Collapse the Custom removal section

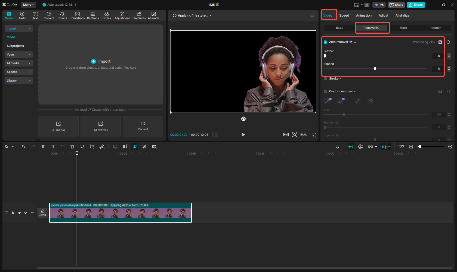point(354,91)
